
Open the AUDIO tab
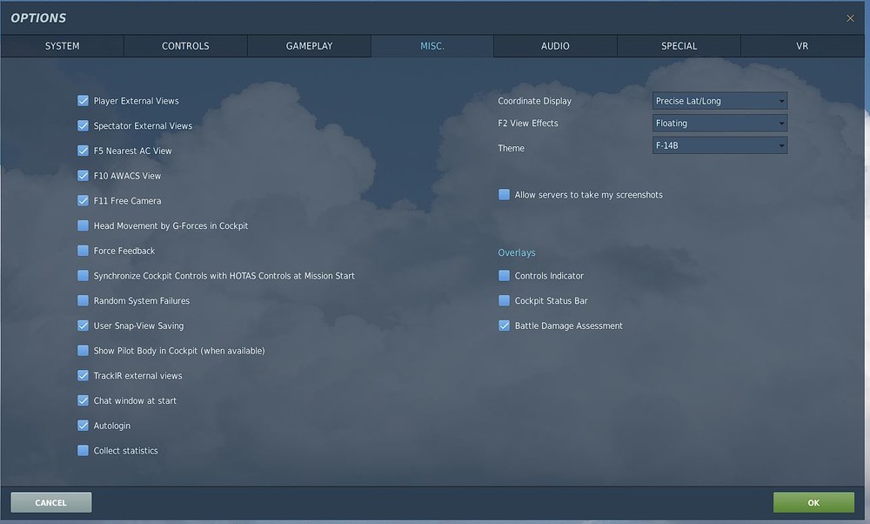click(555, 46)
